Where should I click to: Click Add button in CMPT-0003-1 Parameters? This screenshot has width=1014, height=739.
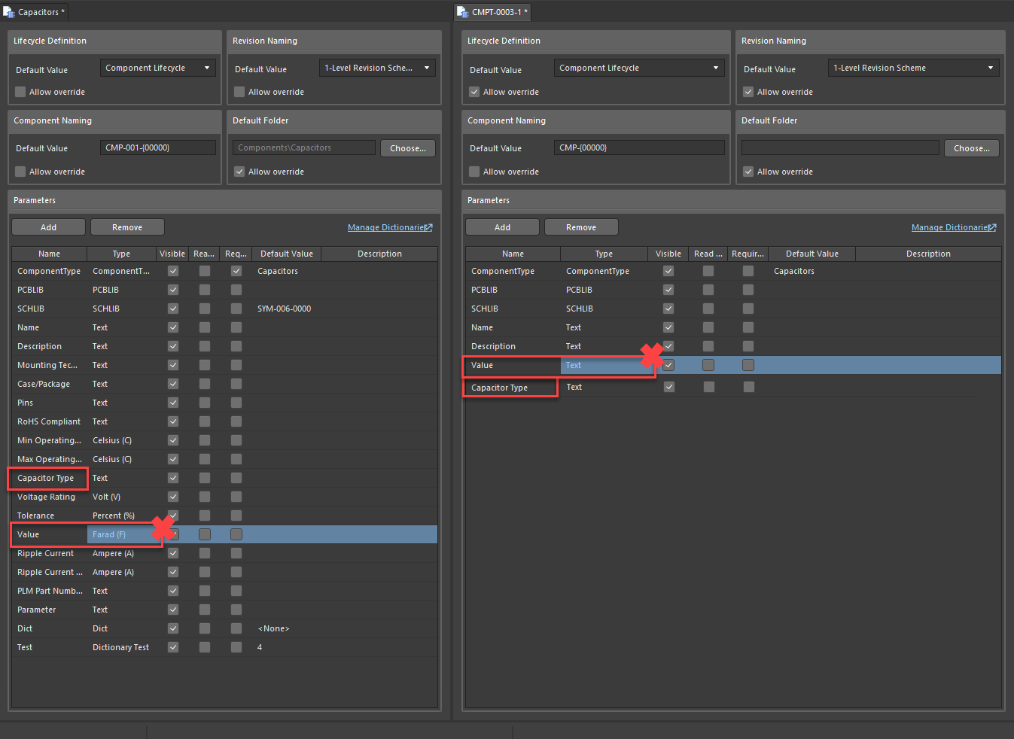point(502,227)
